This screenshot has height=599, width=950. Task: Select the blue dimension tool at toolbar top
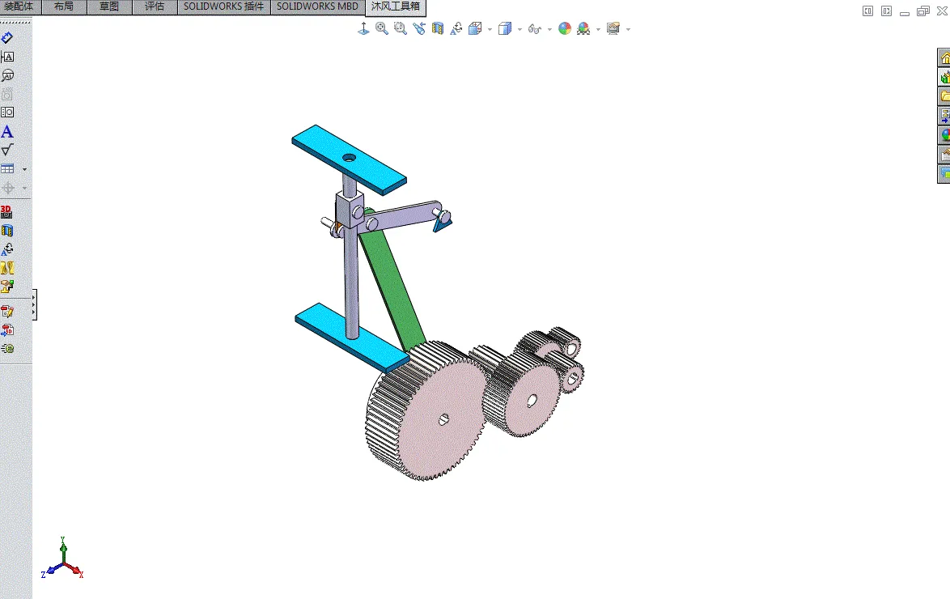pyautogui.click(x=7, y=38)
